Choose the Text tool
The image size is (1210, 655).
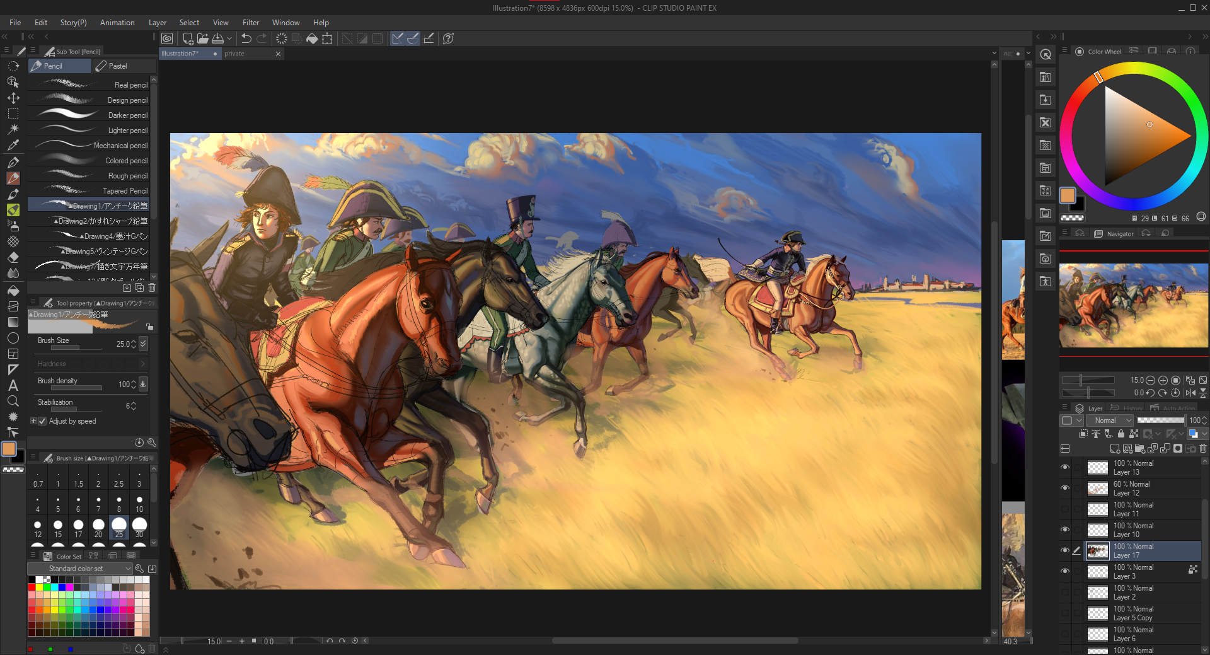click(13, 385)
